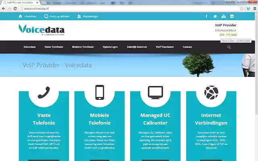Open the VoIP Hardware menu item

tap(165, 47)
